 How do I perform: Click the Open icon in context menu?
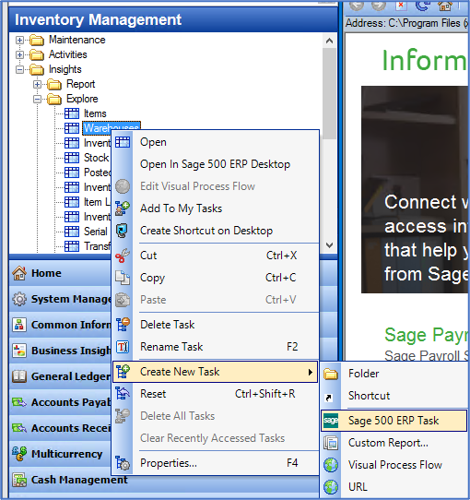(123, 142)
